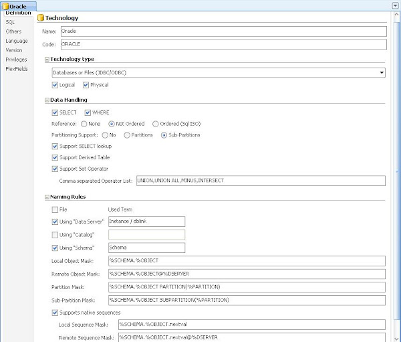Screen dimensions: 401x342
Task: Collapse the Data Handling section
Action: tap(47, 100)
